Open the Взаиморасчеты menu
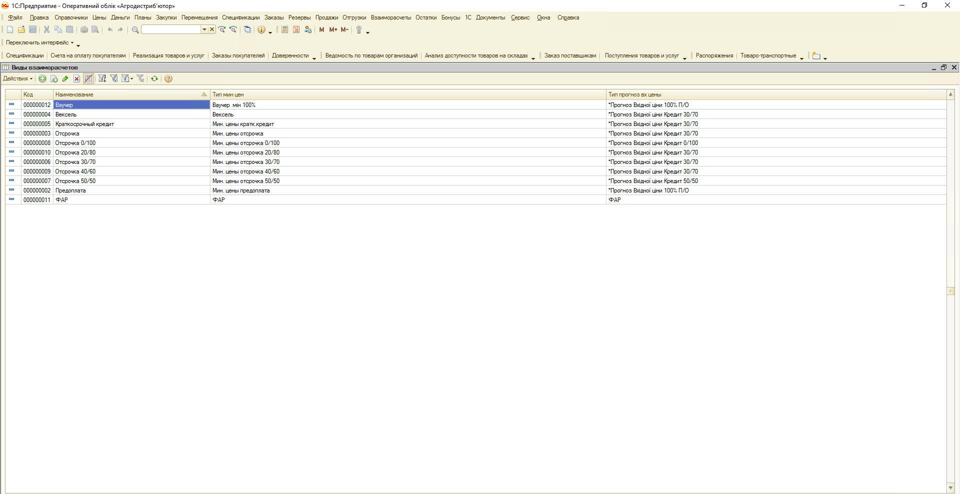Viewport: 960px width, 494px height. [390, 17]
